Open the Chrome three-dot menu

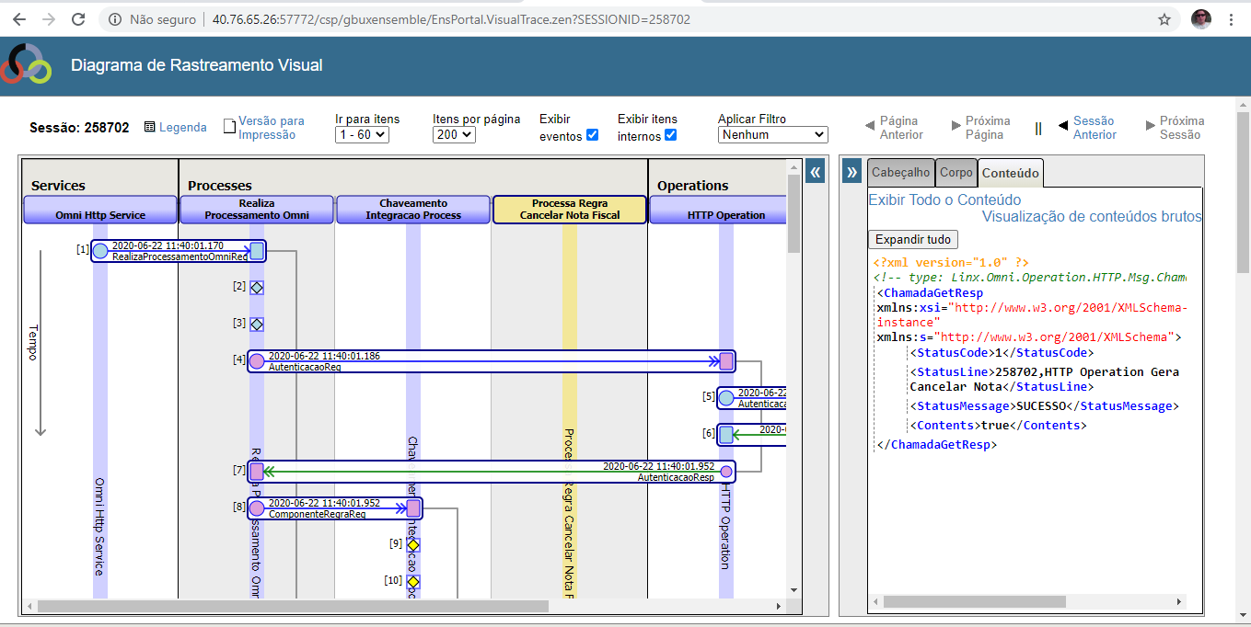pyautogui.click(x=1232, y=19)
